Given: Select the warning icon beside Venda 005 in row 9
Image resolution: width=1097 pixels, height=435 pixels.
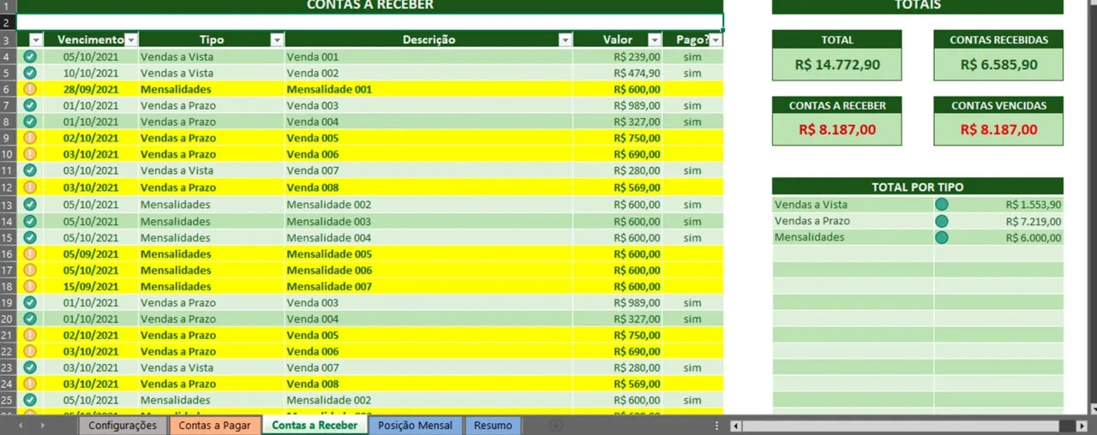Looking at the screenshot, I should (x=30, y=138).
